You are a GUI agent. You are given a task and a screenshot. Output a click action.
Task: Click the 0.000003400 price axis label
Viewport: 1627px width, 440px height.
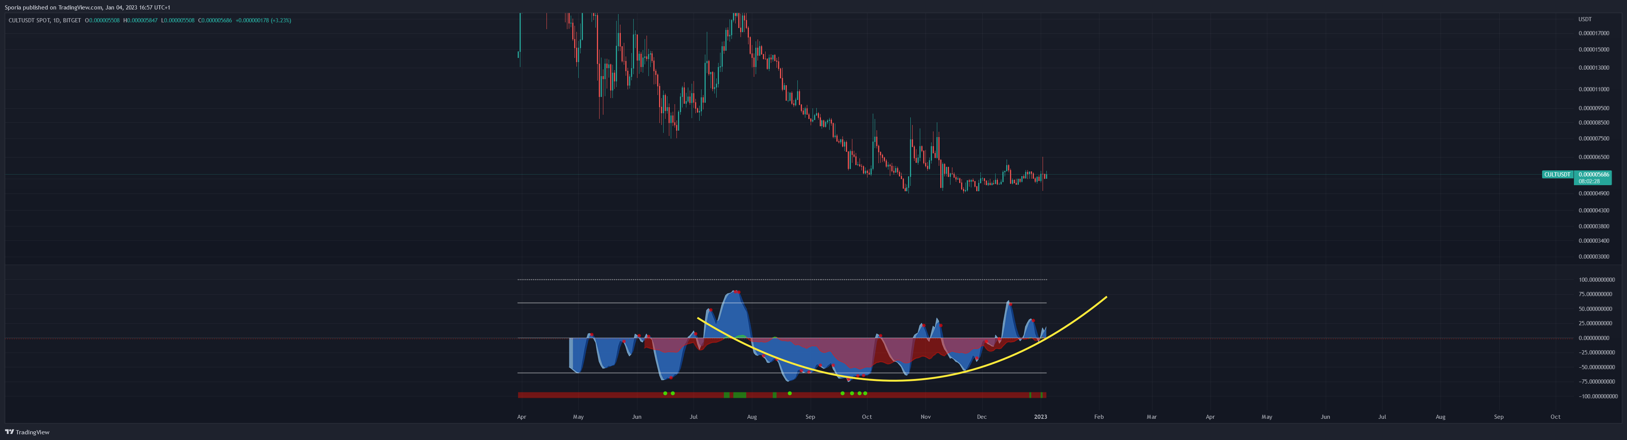pos(1594,241)
